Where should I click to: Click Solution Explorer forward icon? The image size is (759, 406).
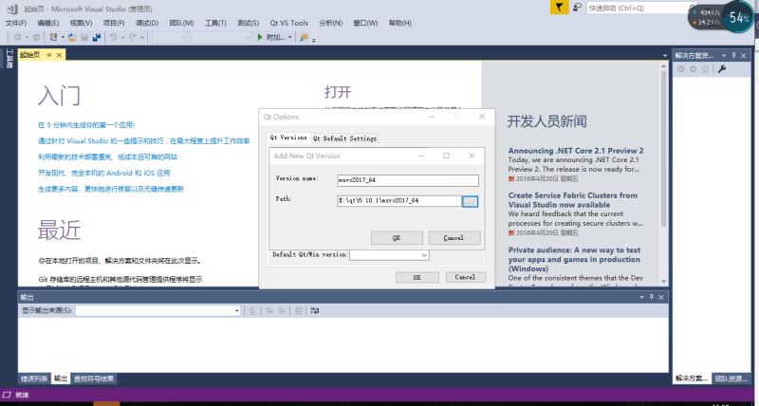(694, 69)
